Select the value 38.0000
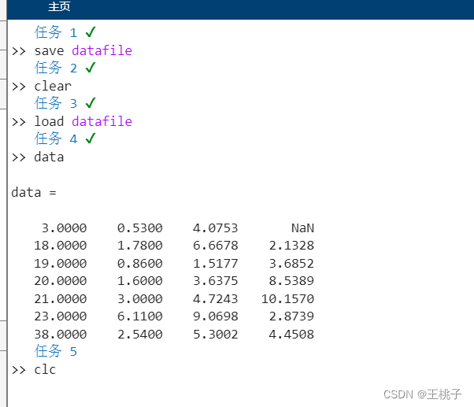Viewport: 474px width, 407px height. [x=61, y=335]
